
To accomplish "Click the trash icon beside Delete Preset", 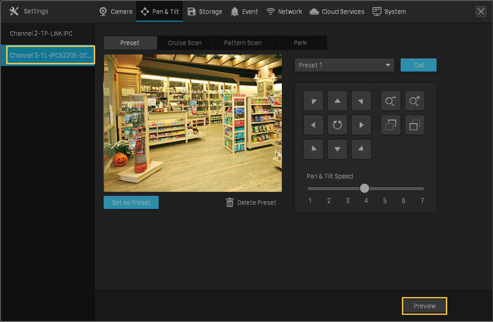I will point(230,202).
